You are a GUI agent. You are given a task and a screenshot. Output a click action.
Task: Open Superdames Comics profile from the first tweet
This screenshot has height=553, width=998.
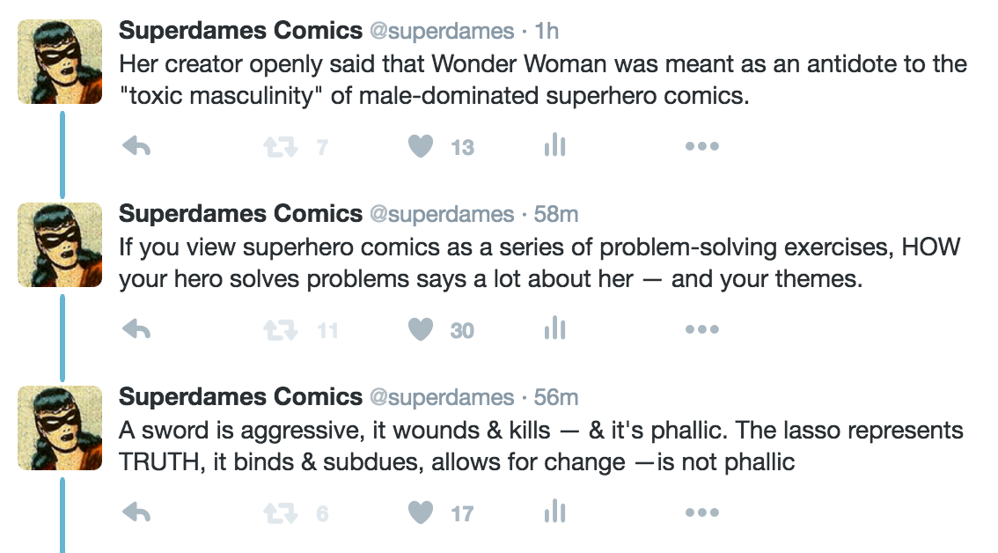click(x=240, y=31)
